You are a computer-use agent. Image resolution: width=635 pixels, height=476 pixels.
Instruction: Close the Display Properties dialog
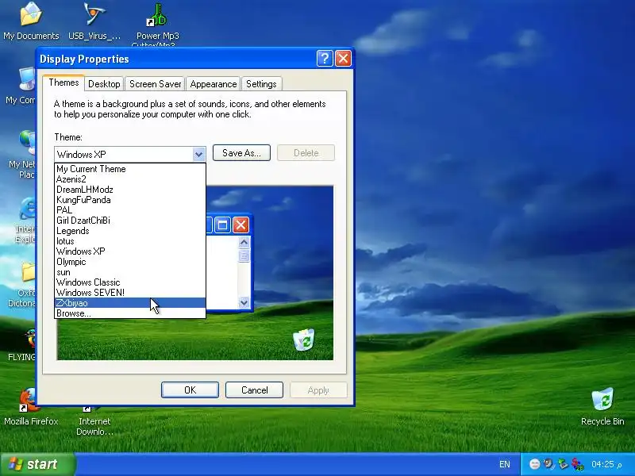click(x=344, y=59)
